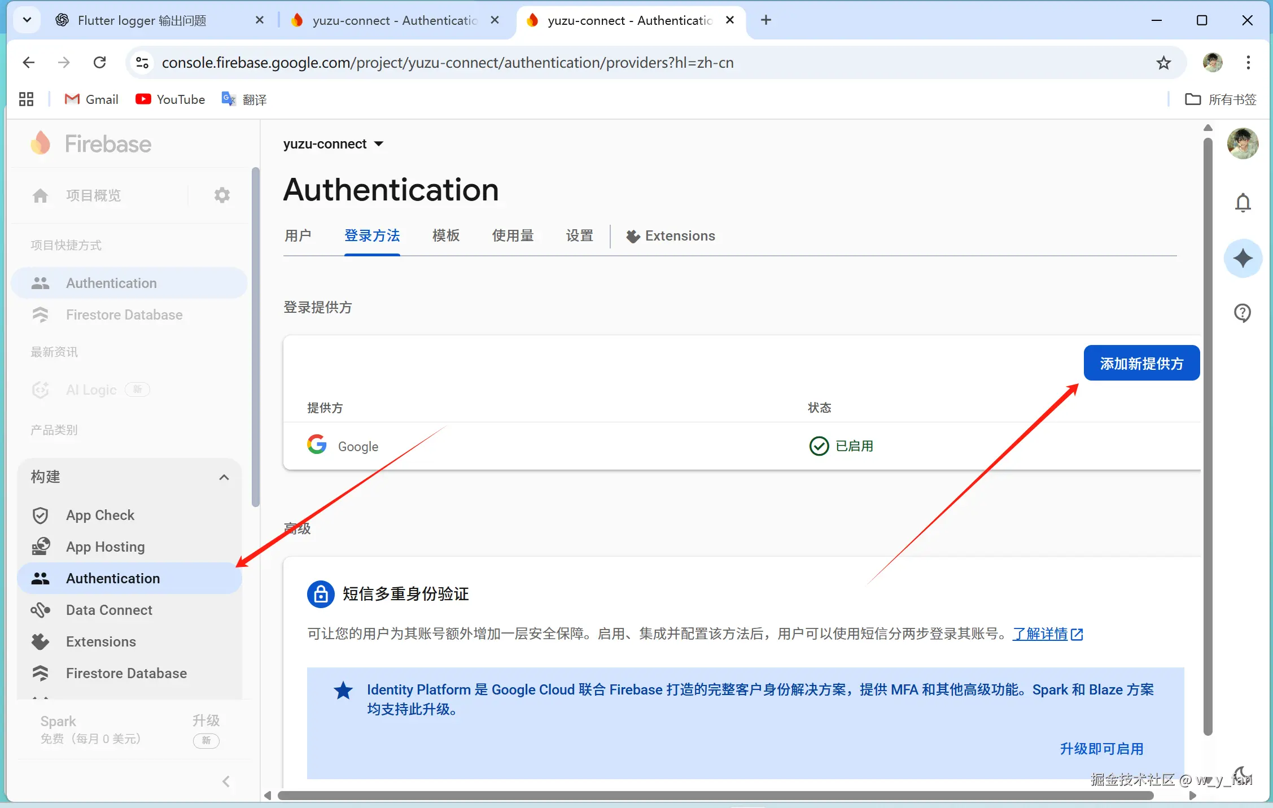Open the Gmail bookmark

tap(91, 99)
